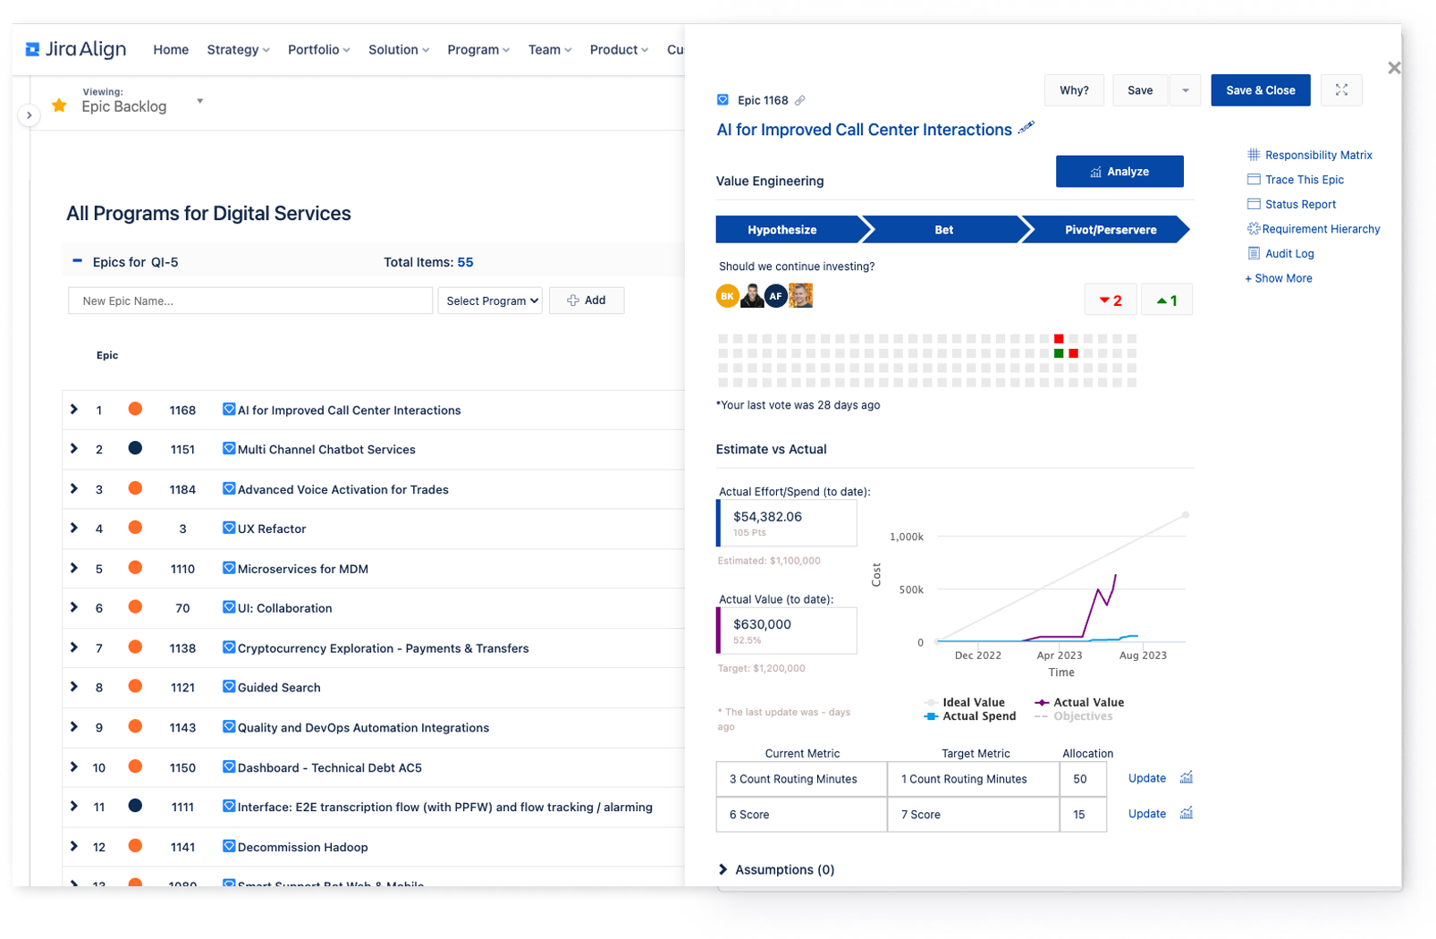This screenshot has width=1436, height=939.
Task: Open the Responsibility Matrix panel
Action: (x=1317, y=155)
